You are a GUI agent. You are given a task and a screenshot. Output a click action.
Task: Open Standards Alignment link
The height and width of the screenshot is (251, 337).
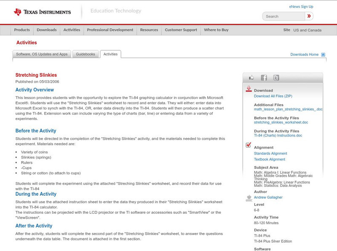270,154
